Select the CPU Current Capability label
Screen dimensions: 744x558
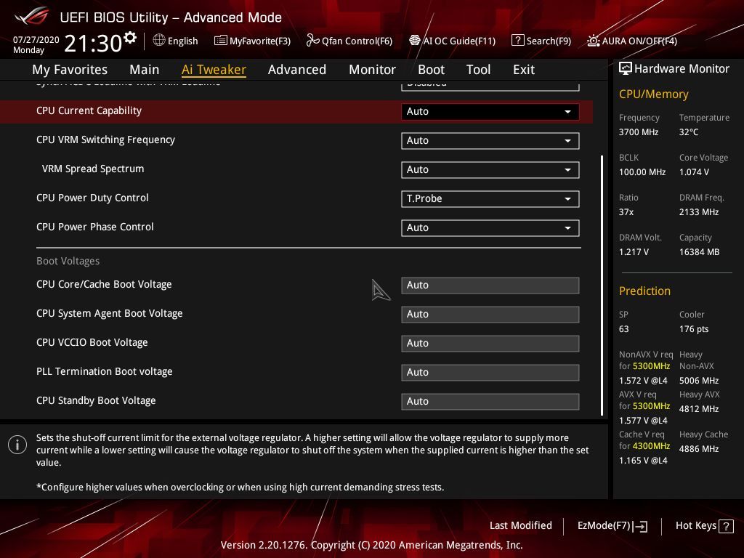tap(89, 110)
